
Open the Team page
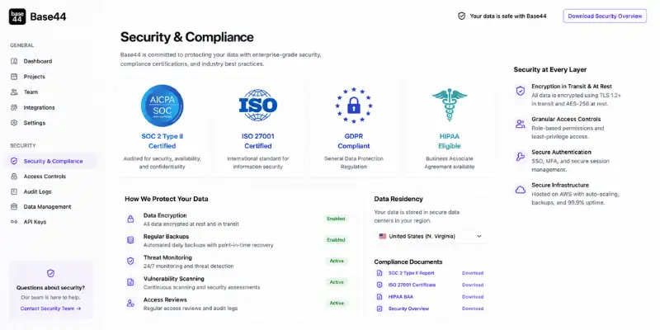tap(31, 92)
